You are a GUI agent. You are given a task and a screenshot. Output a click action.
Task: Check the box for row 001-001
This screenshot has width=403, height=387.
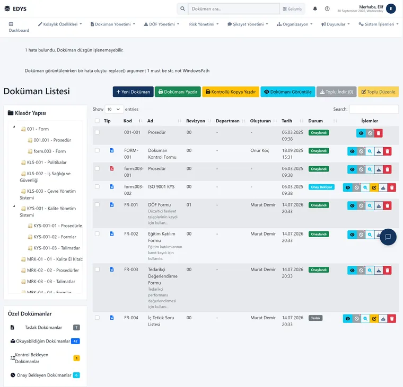[x=97, y=132]
